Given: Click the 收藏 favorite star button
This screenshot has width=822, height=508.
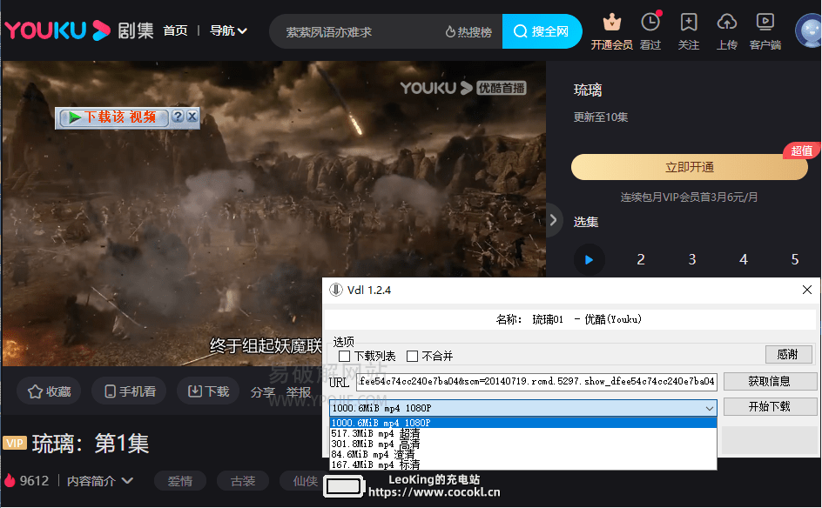Looking at the screenshot, I should point(50,391).
